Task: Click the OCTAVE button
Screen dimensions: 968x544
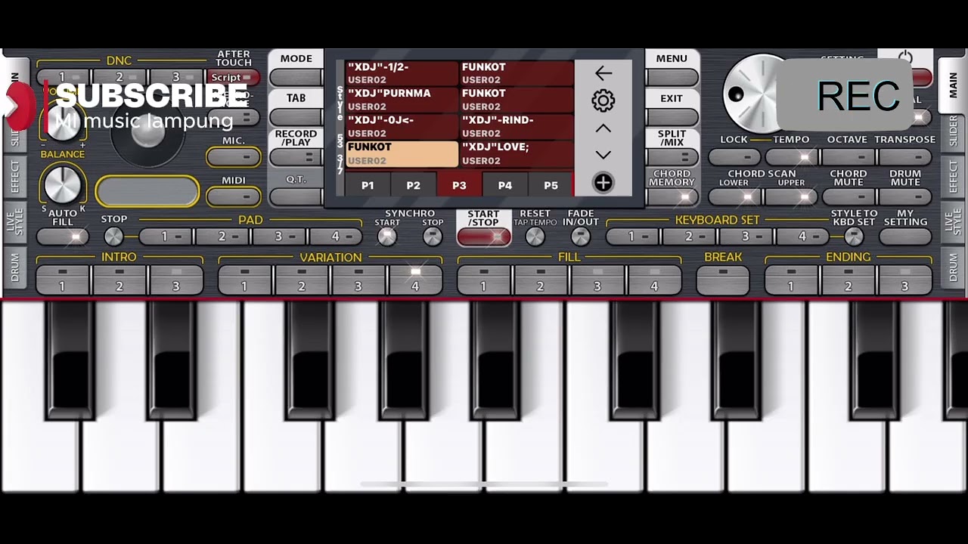Action: click(848, 157)
